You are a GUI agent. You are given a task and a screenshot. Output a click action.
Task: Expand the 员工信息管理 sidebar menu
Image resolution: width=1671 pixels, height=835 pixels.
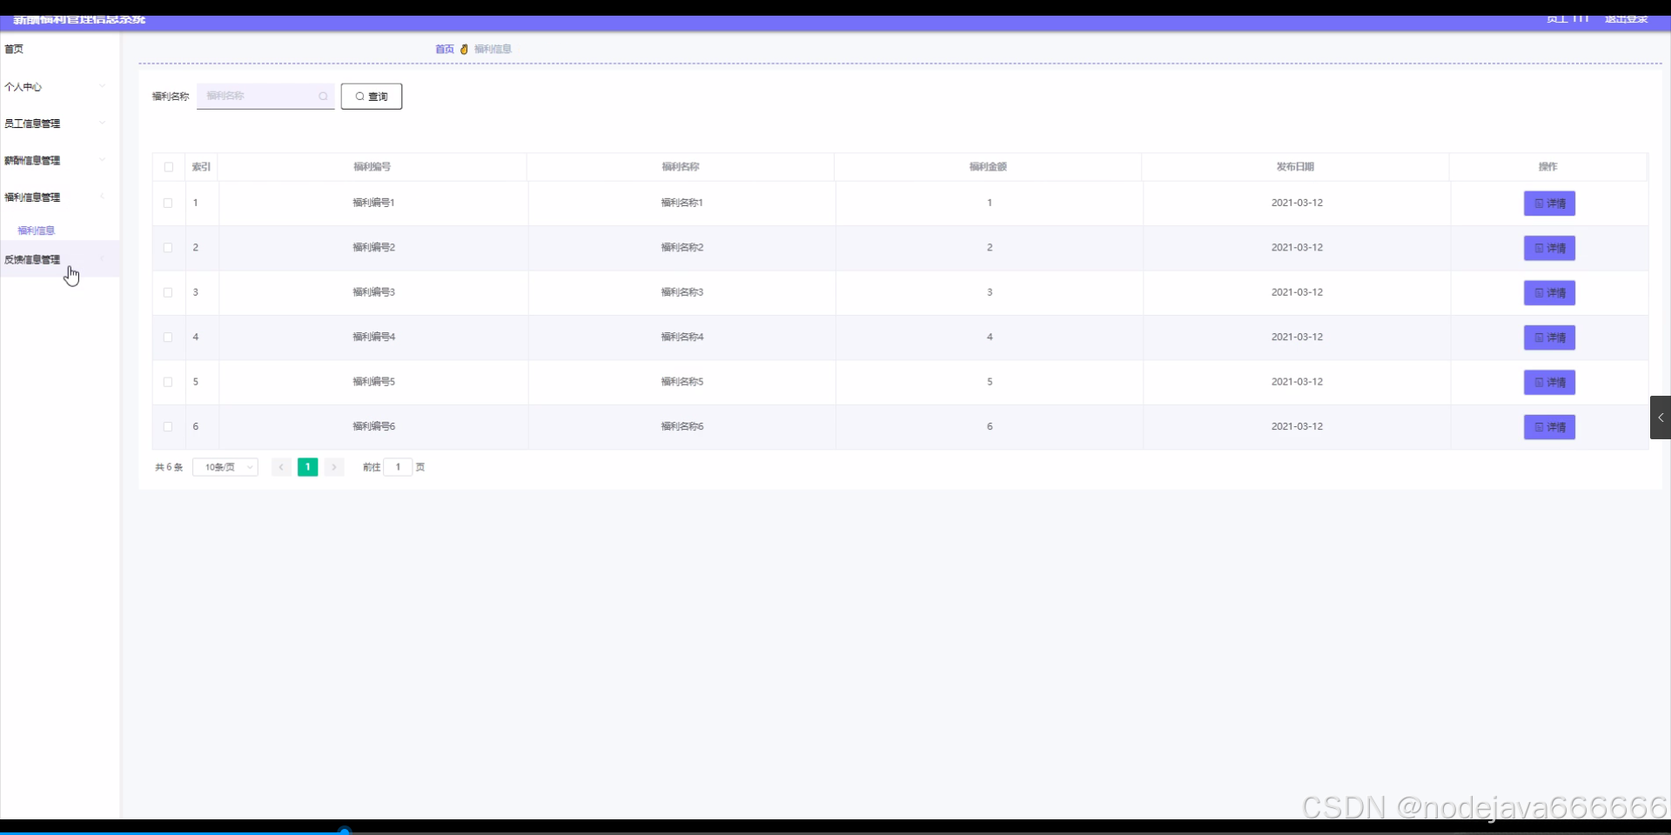pos(59,124)
